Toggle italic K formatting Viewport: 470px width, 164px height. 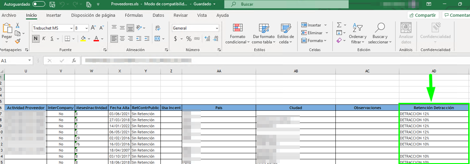pos(44,39)
